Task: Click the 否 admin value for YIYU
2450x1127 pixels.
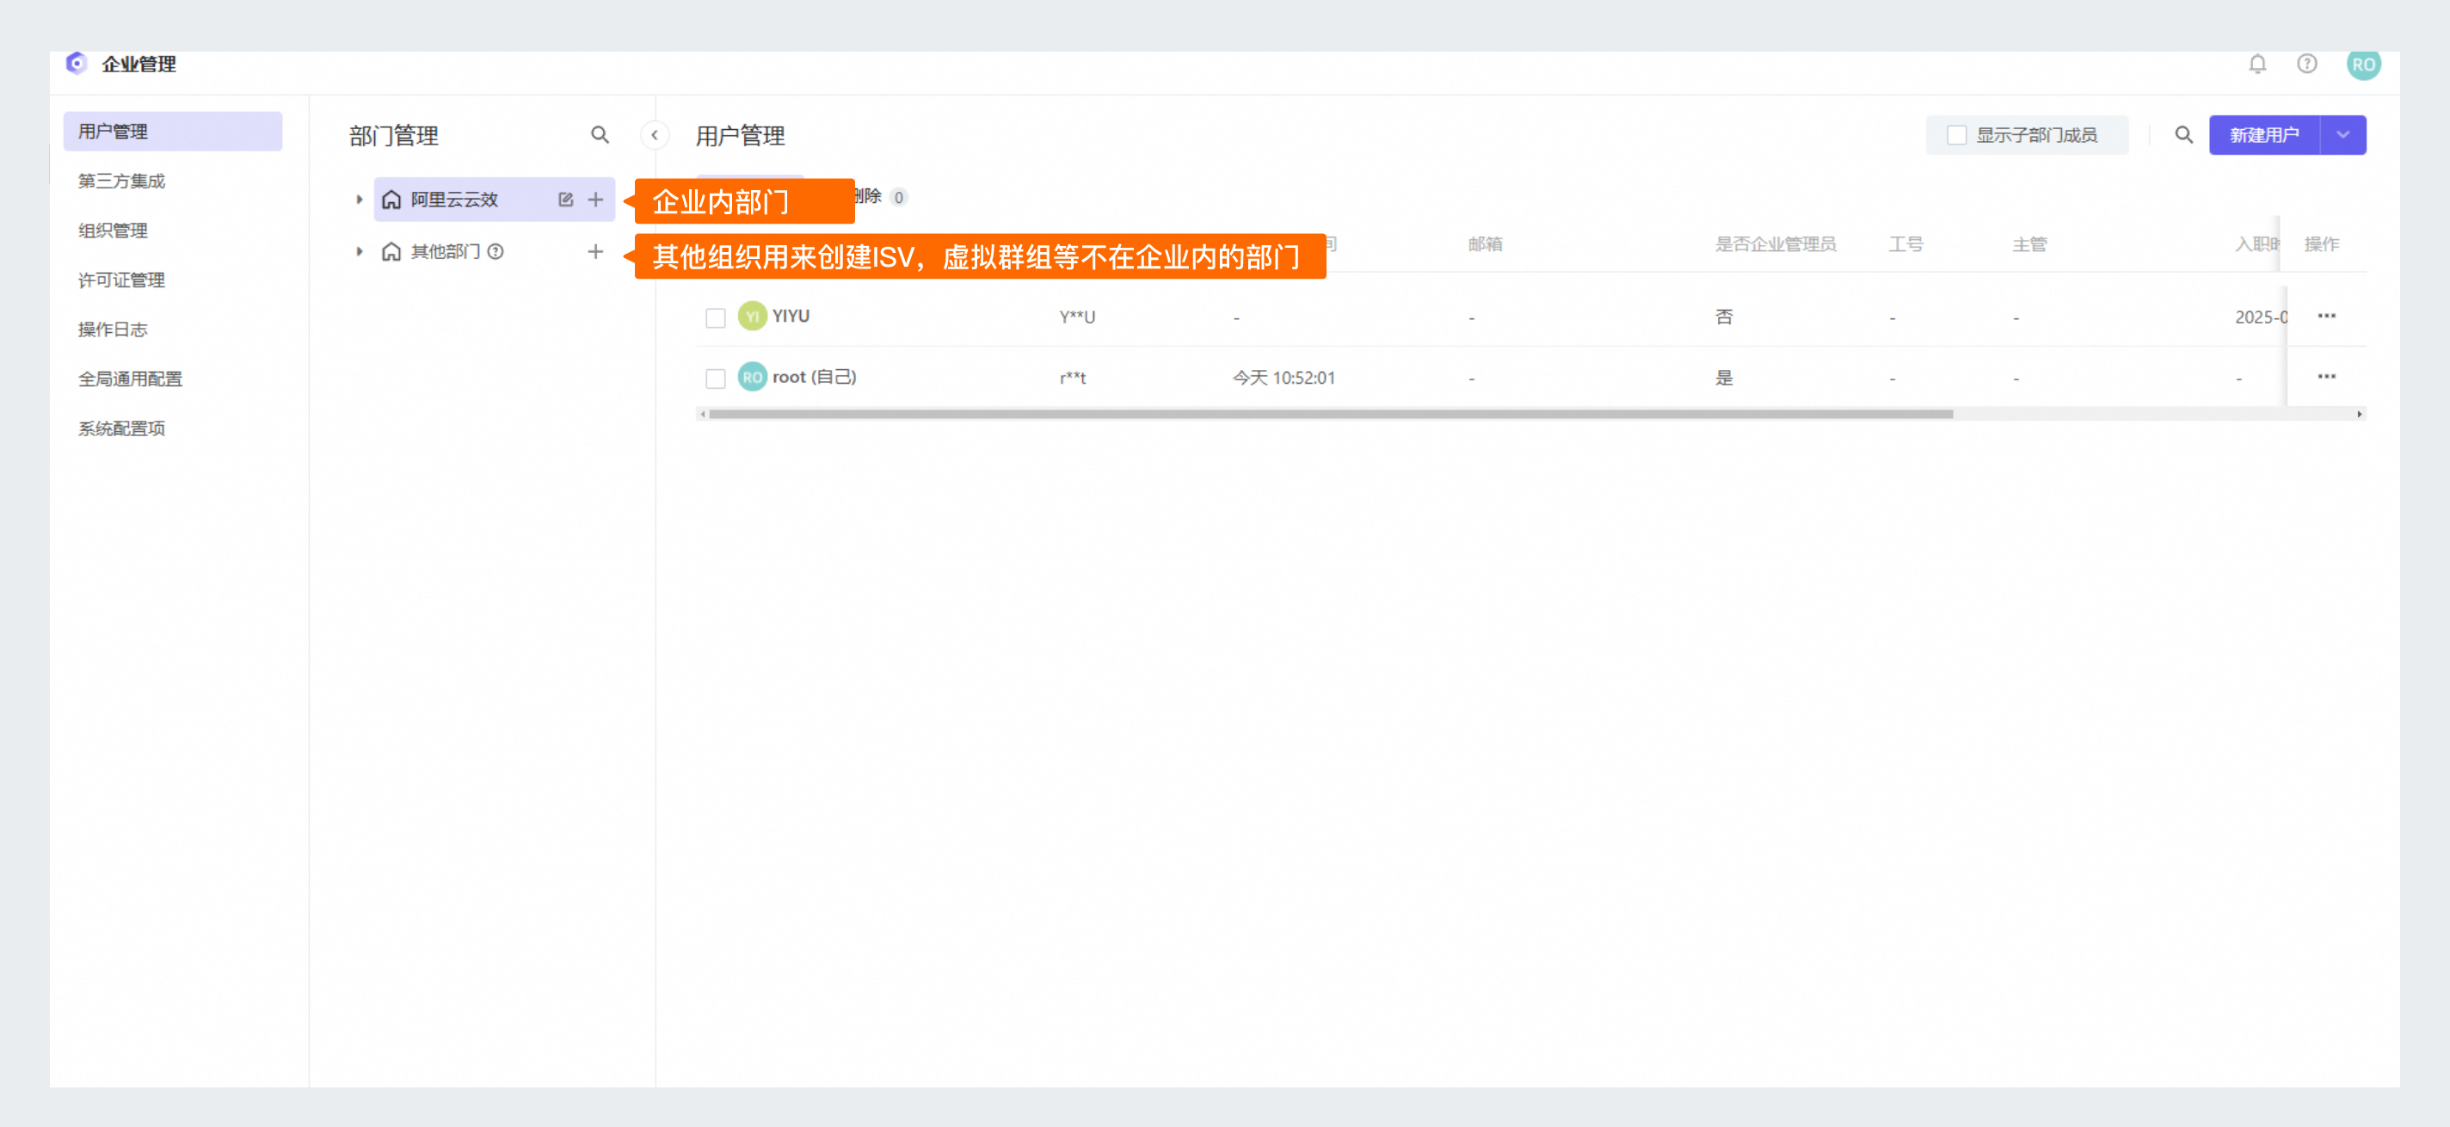Action: point(1723,317)
